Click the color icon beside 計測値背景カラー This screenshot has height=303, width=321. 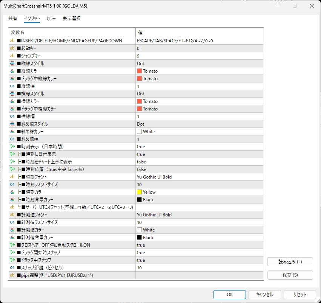tap(12, 238)
